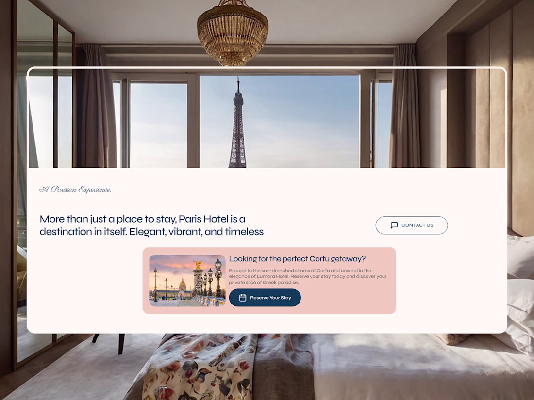This screenshot has height=400, width=534.
Task: Select the 'Looking for the perfect Corfu getaway?' heading
Action: tap(297, 259)
